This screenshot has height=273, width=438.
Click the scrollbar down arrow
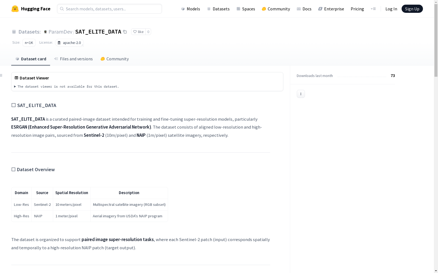(x=436, y=271)
